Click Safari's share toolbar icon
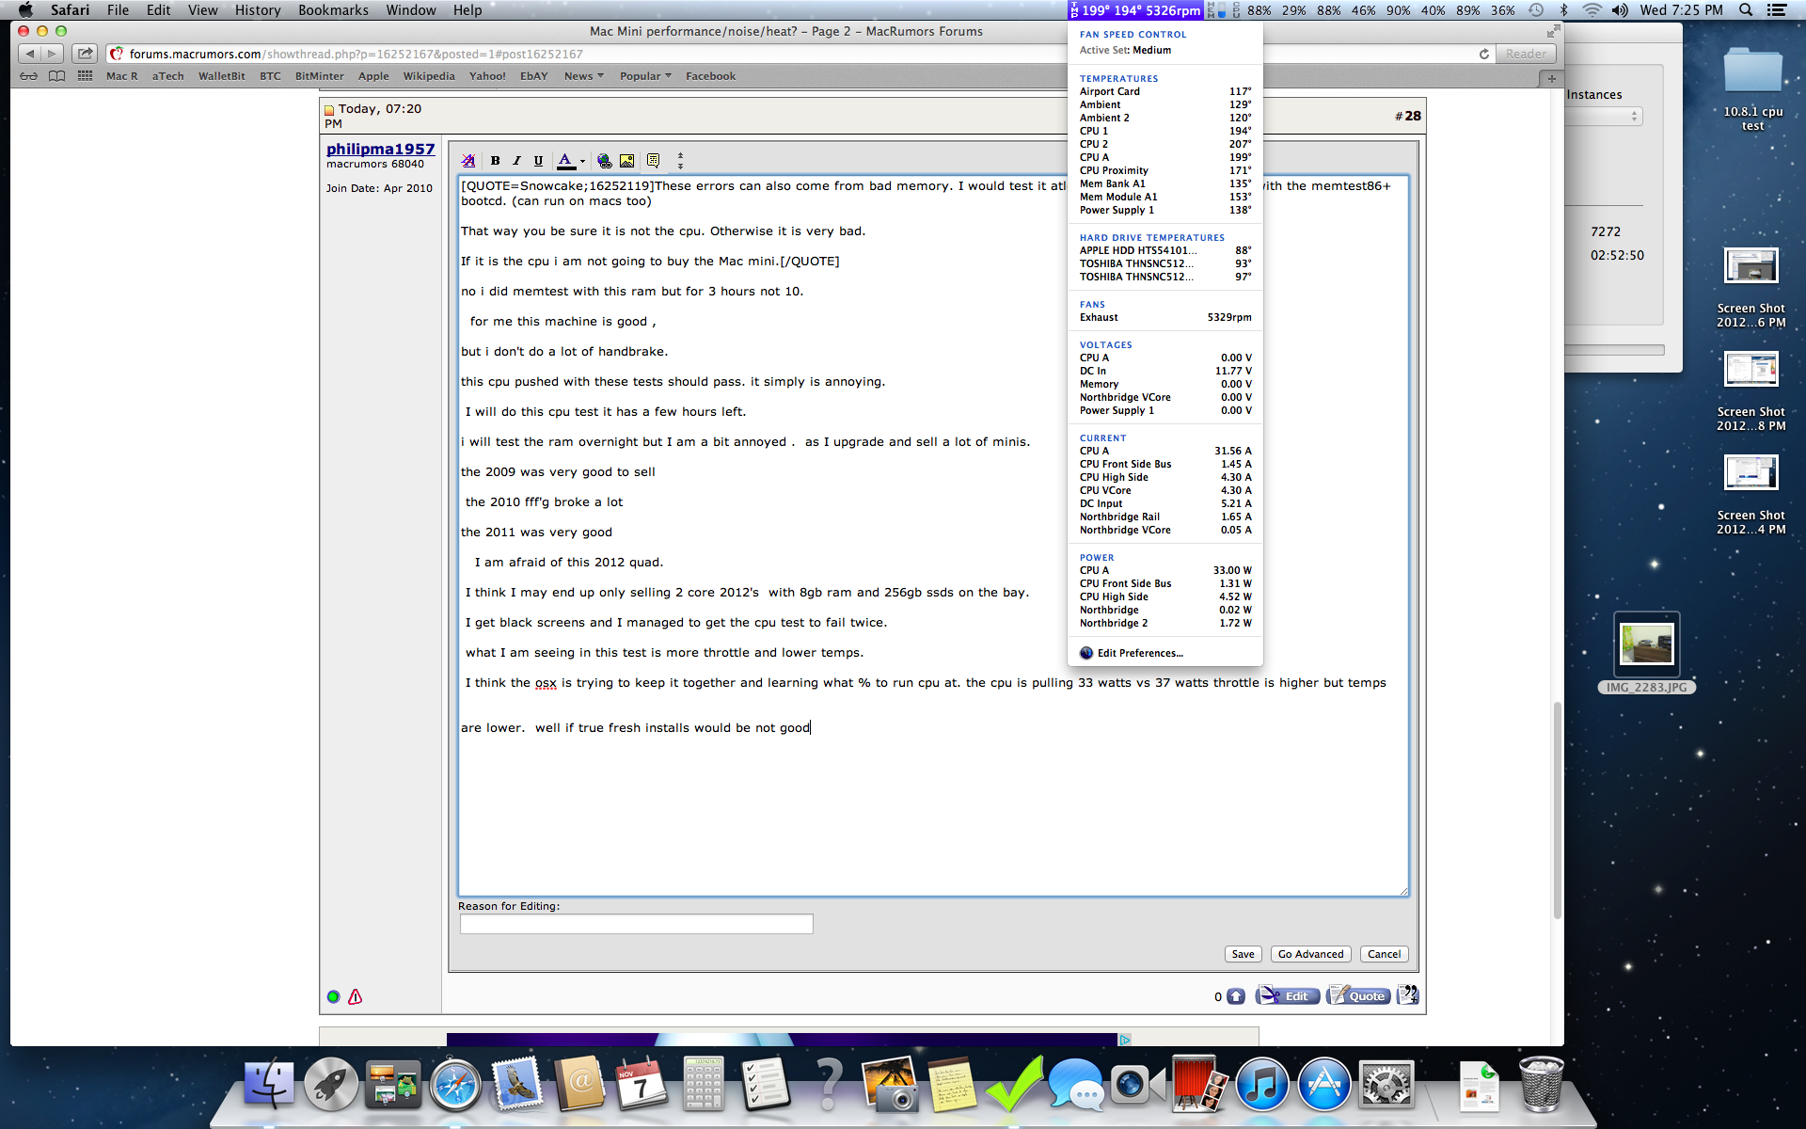 (85, 54)
